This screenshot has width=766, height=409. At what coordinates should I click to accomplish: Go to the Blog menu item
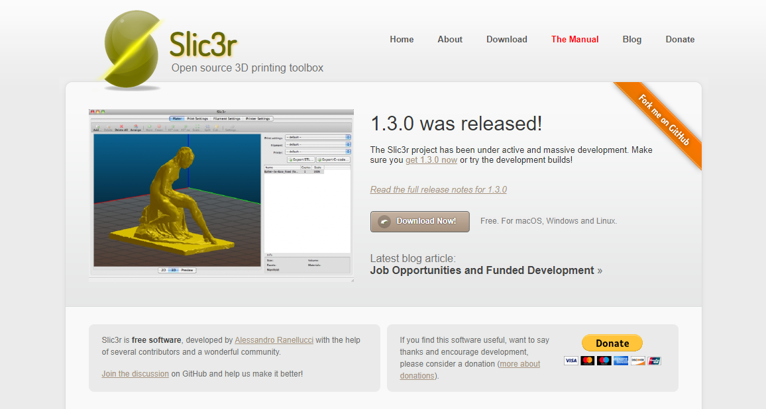coord(631,39)
